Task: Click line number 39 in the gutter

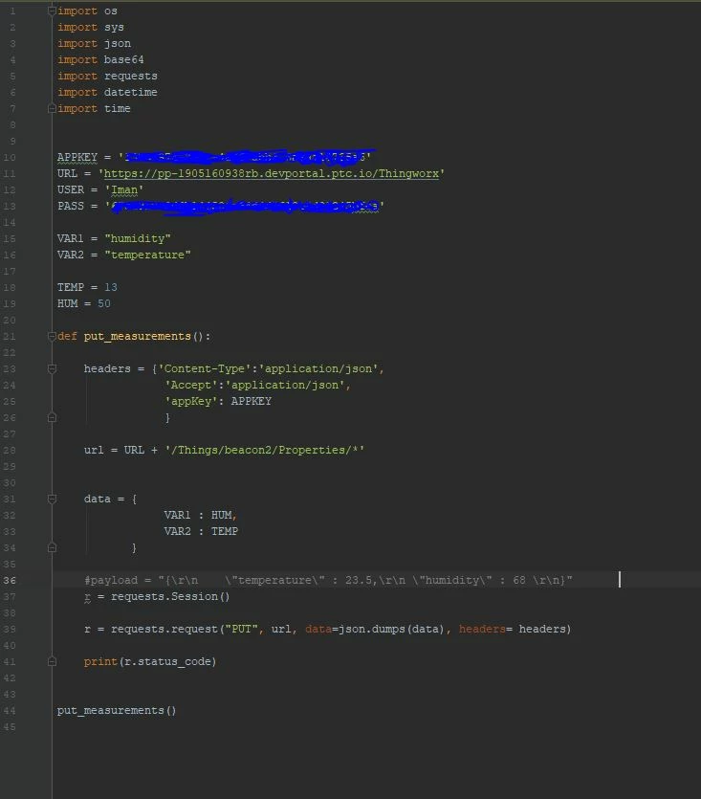Action: [10, 630]
